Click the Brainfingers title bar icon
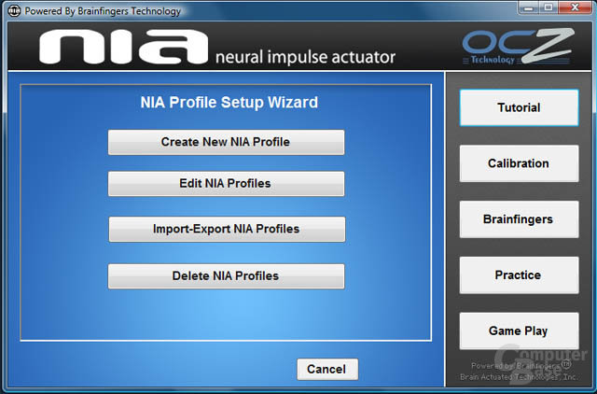This screenshot has width=597, height=394. click(x=14, y=10)
